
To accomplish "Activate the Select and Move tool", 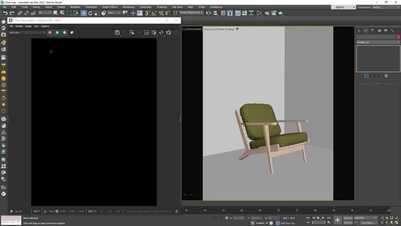I will click(x=83, y=13).
